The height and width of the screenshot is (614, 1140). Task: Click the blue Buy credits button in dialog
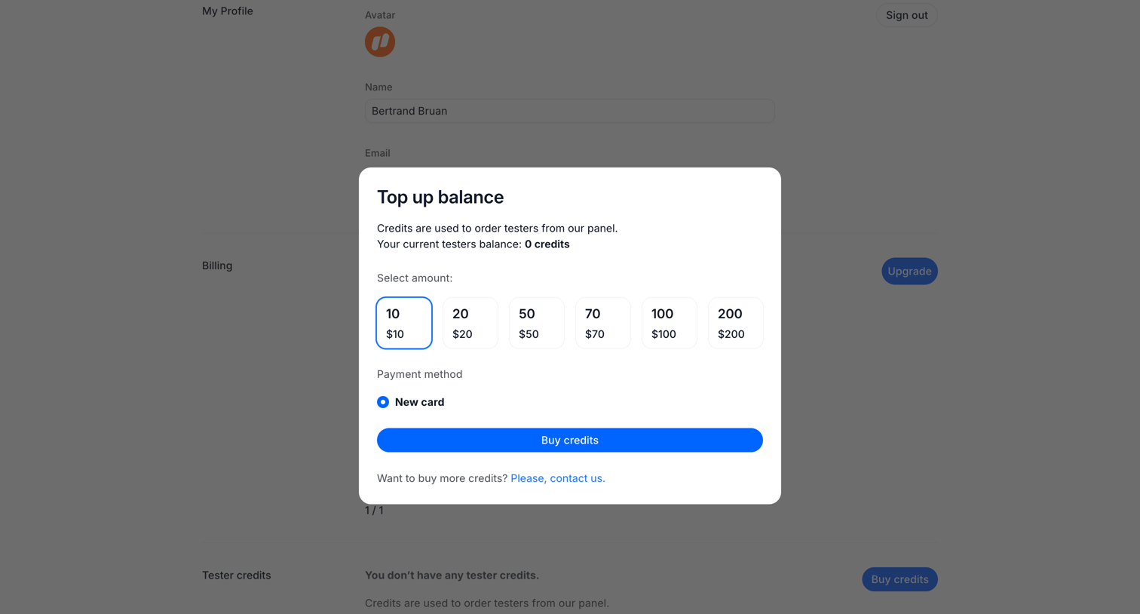(570, 440)
